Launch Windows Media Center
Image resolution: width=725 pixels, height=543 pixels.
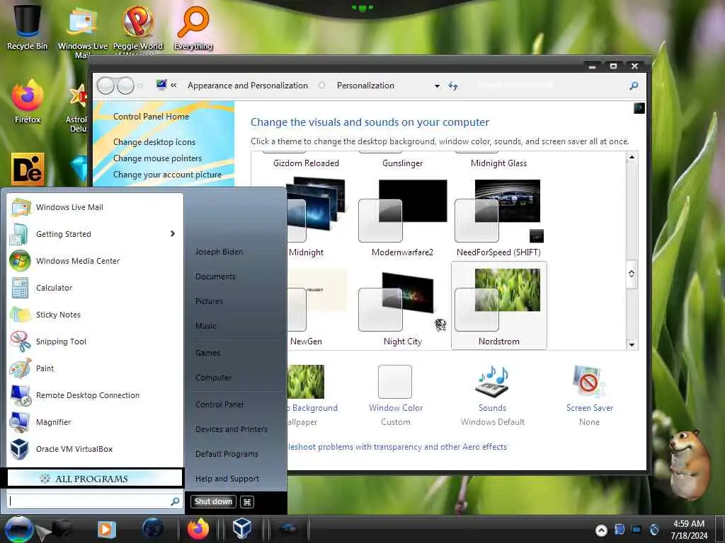click(95, 261)
